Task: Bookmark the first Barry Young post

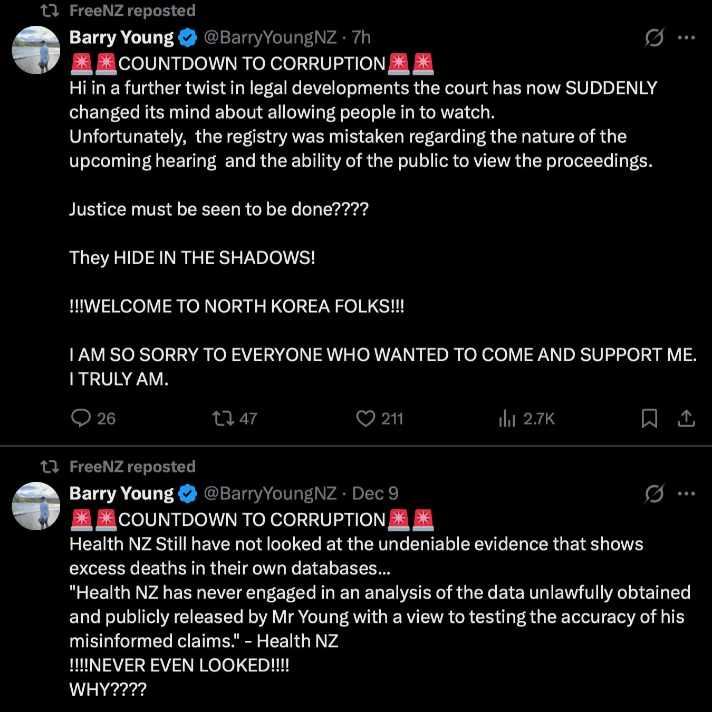Action: pyautogui.click(x=649, y=418)
